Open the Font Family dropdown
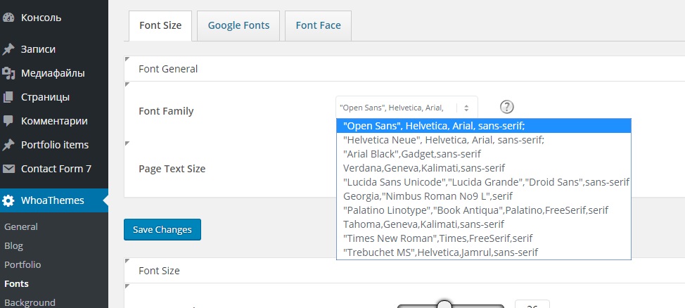Image resolution: width=685 pixels, height=308 pixels. coord(406,108)
